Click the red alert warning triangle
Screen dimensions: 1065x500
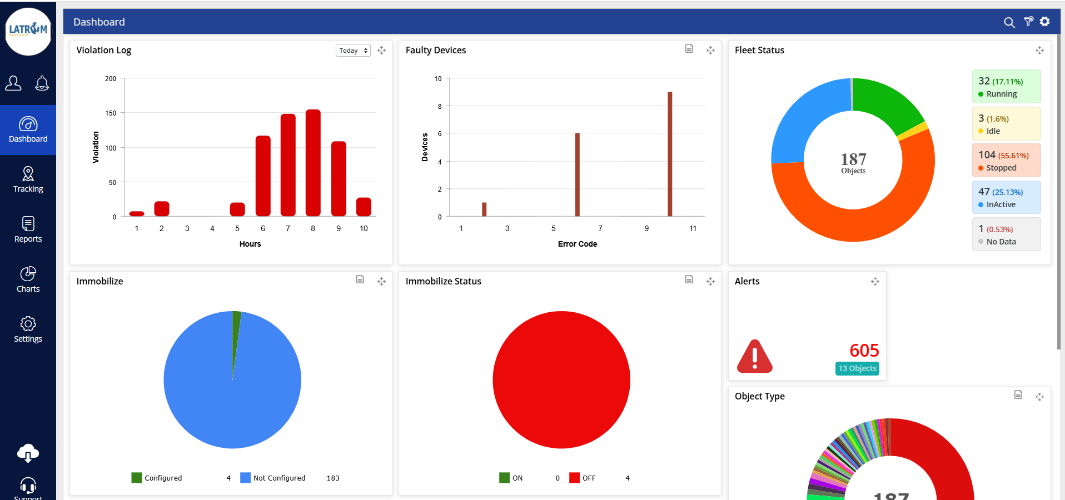(x=754, y=356)
